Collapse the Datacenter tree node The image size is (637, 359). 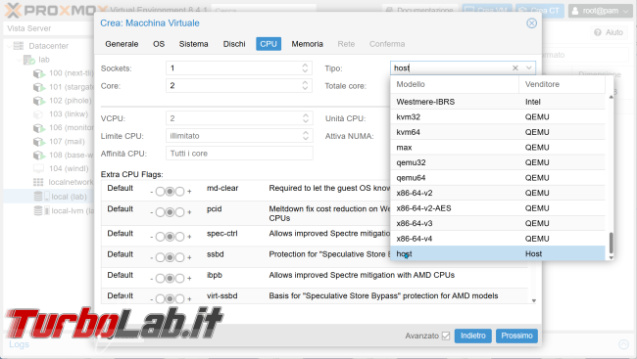click(x=9, y=46)
